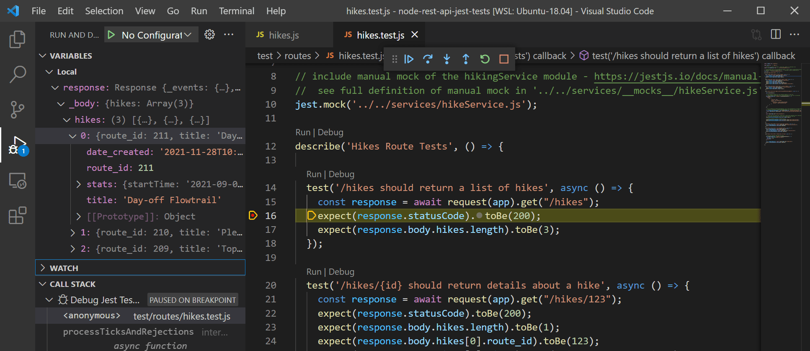Click Debug above '/hikes/{id}' test

coord(341,272)
